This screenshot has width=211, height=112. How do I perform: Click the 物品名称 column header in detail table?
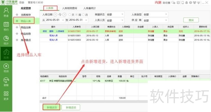tap(63, 76)
